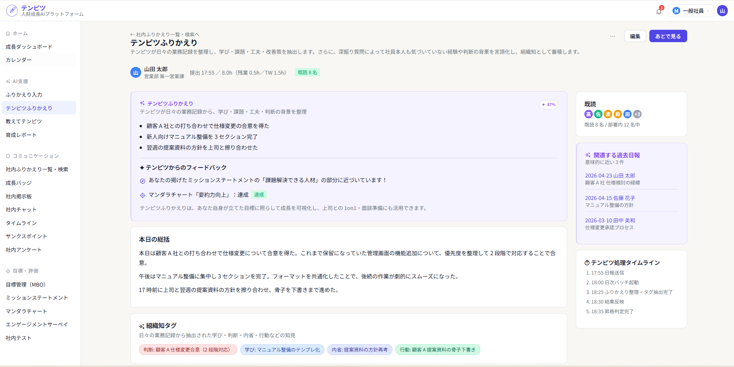Click the 87% score badge
Viewport: 734px width, 367px height.
click(549, 104)
